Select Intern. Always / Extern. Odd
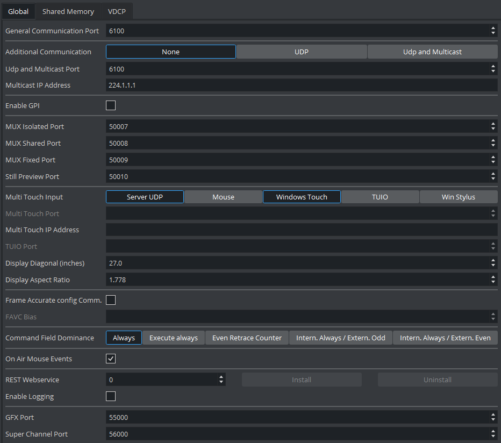 [340, 338]
